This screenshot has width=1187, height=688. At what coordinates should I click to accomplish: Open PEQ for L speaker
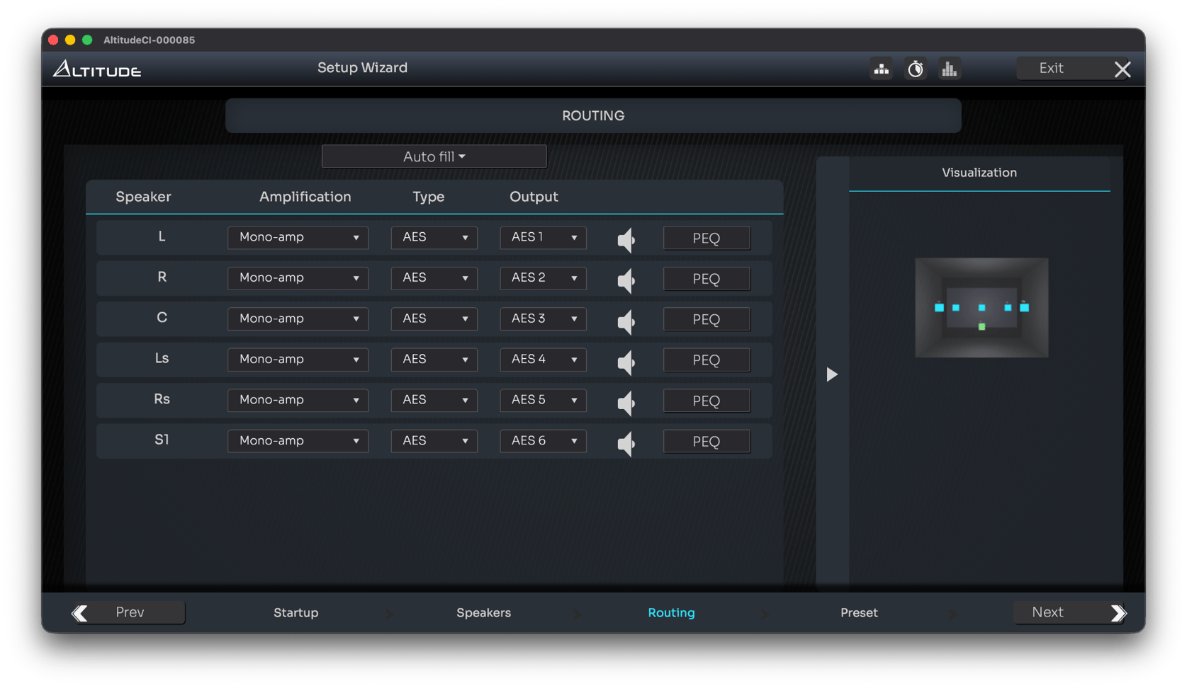[x=706, y=238]
